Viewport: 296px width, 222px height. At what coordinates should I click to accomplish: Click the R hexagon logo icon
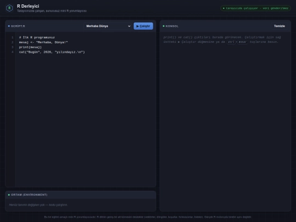click(x=9, y=8)
